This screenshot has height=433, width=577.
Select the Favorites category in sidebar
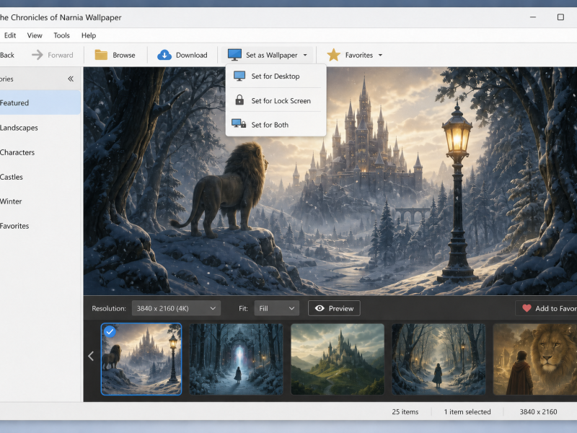tap(40, 226)
